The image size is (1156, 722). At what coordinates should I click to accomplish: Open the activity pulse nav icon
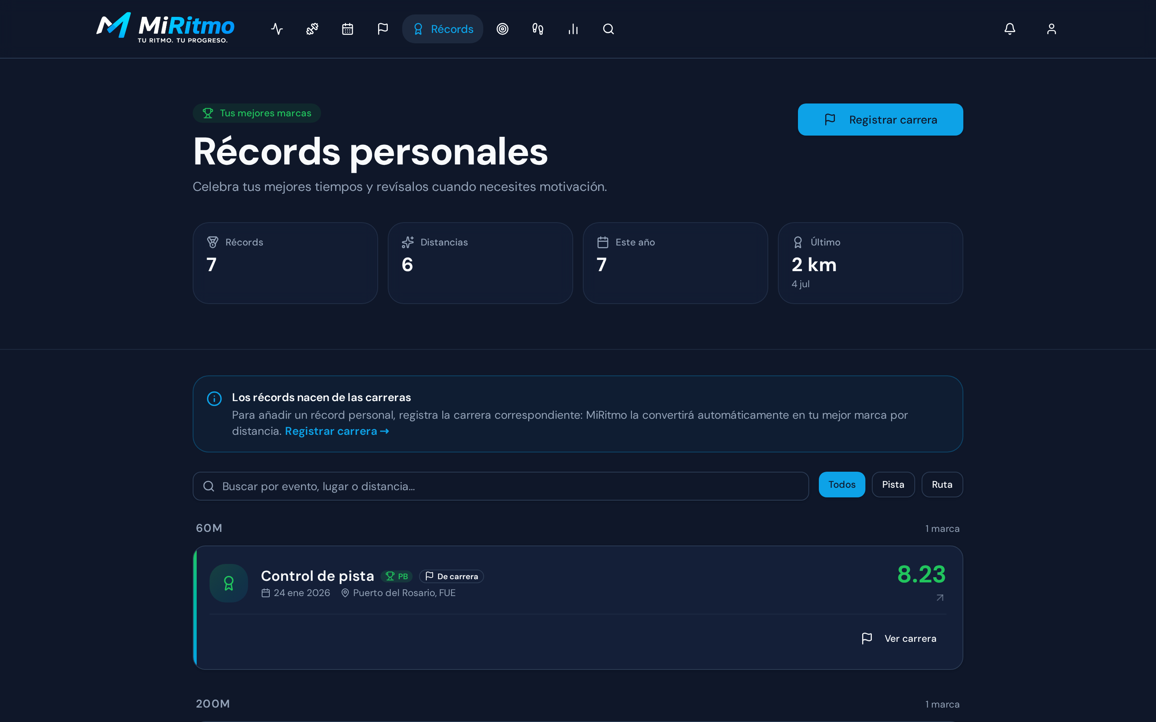277,29
